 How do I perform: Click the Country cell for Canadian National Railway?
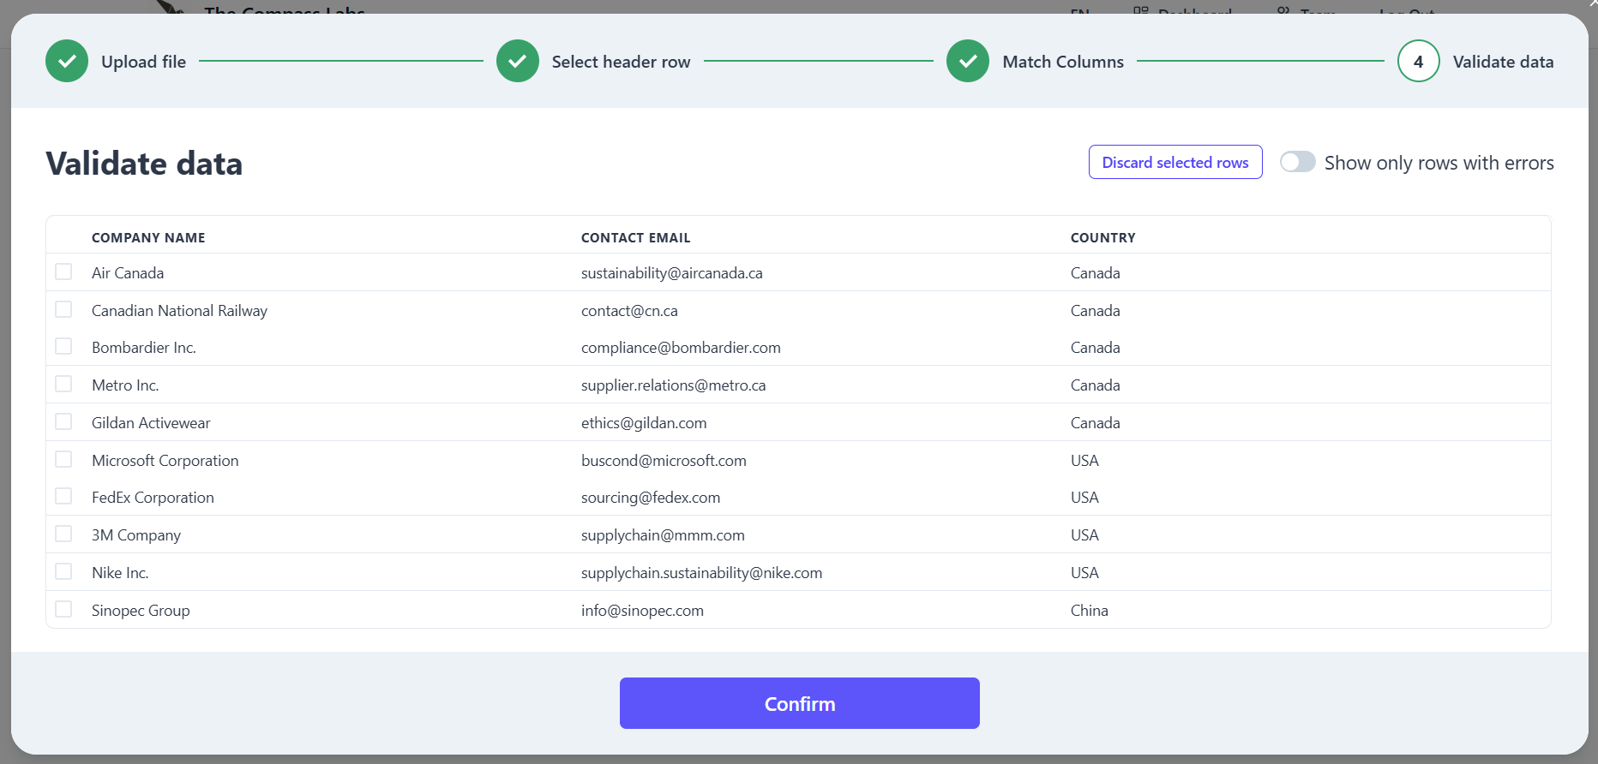tap(1096, 311)
